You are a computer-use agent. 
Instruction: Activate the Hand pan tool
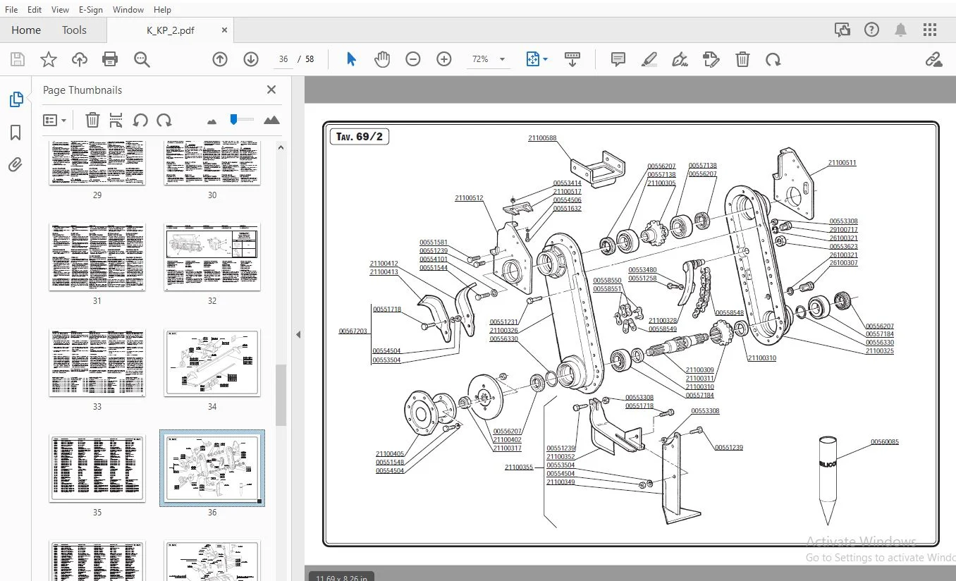(x=382, y=59)
